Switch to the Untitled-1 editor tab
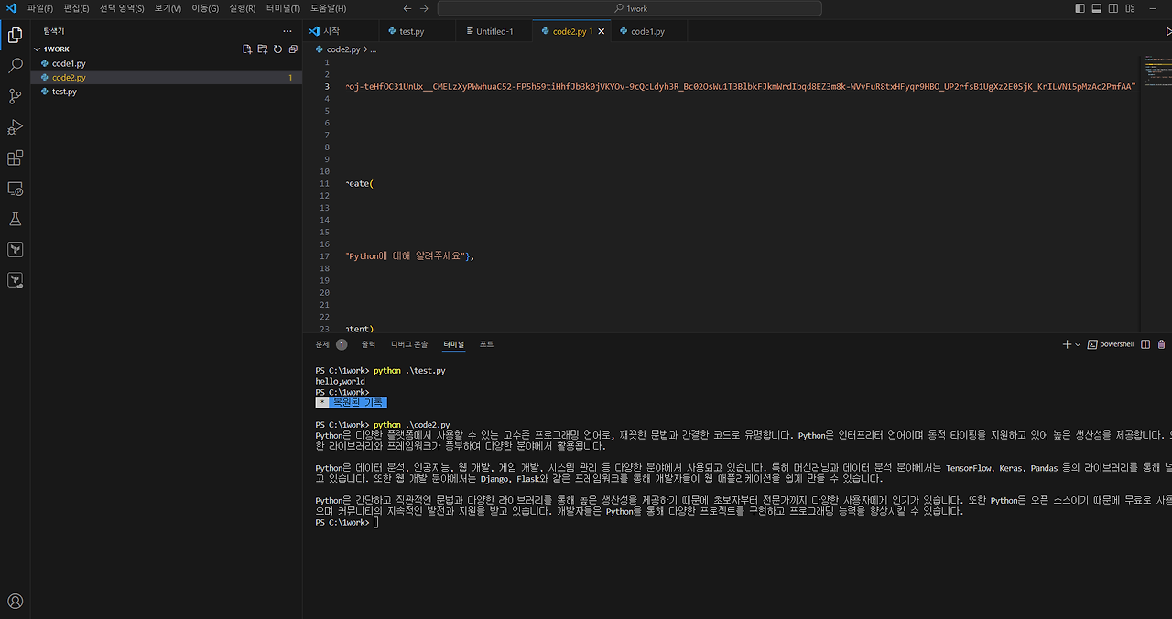Image resolution: width=1172 pixels, height=619 pixels. 494,31
